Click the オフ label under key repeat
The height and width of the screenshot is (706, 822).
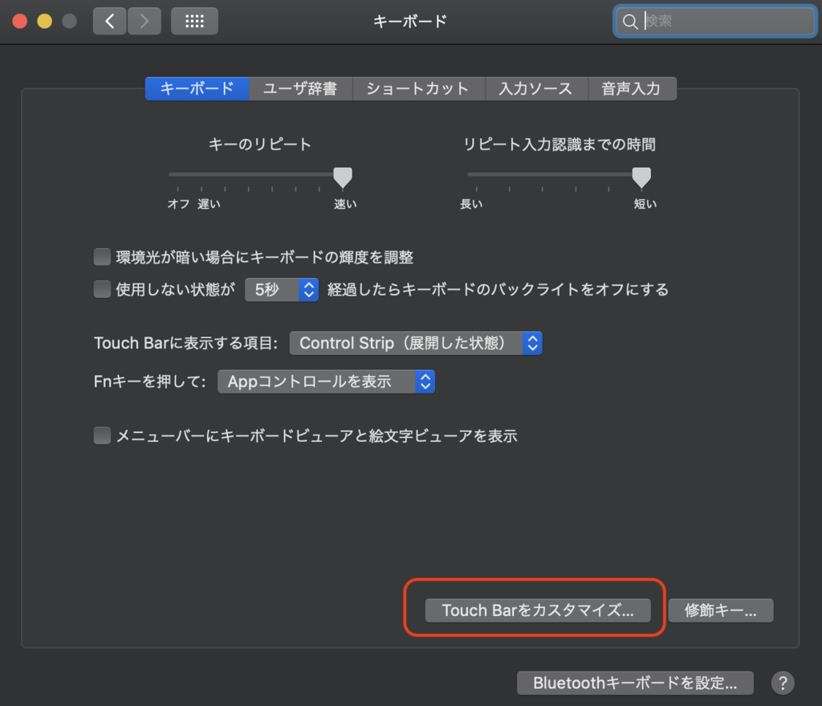(178, 204)
